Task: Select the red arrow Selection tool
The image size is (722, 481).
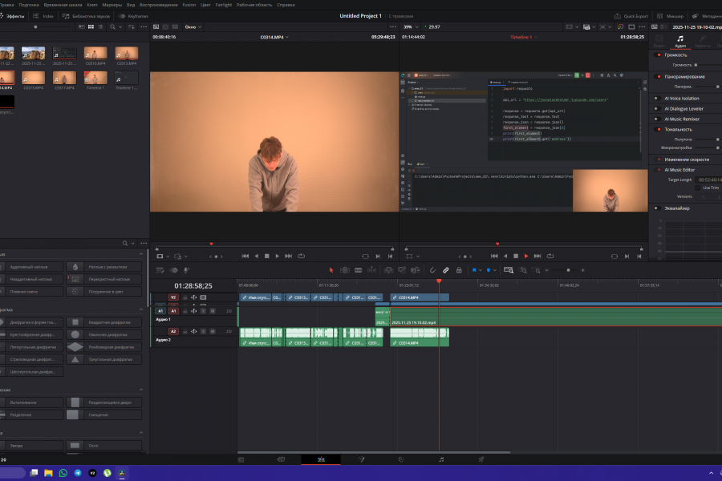Action: (331, 270)
